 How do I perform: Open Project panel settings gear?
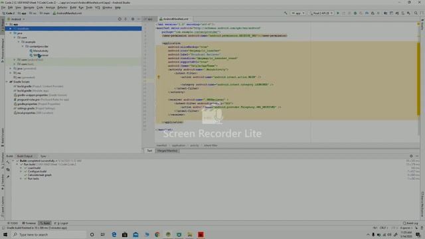pyautogui.click(x=133, y=19)
